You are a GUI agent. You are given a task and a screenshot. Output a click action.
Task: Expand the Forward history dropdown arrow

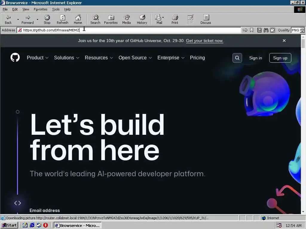tap(37, 19)
